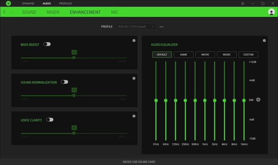Select the Movie equalizer preset

point(205,55)
